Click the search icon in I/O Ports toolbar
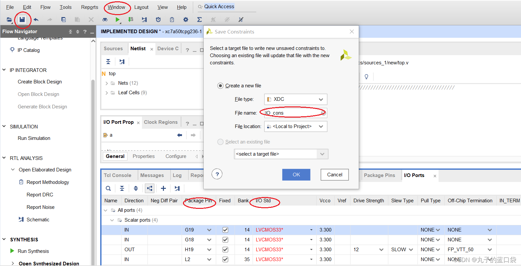The width and height of the screenshot is (521, 266). coord(108,188)
